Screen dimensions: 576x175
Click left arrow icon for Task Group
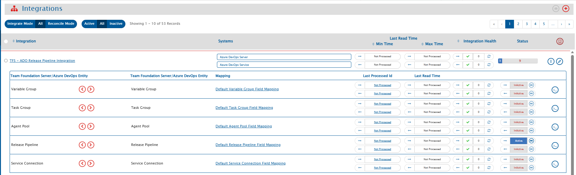coord(82,108)
